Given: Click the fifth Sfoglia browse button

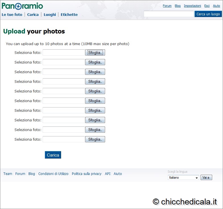Looking at the screenshot, I should tap(95, 91).
